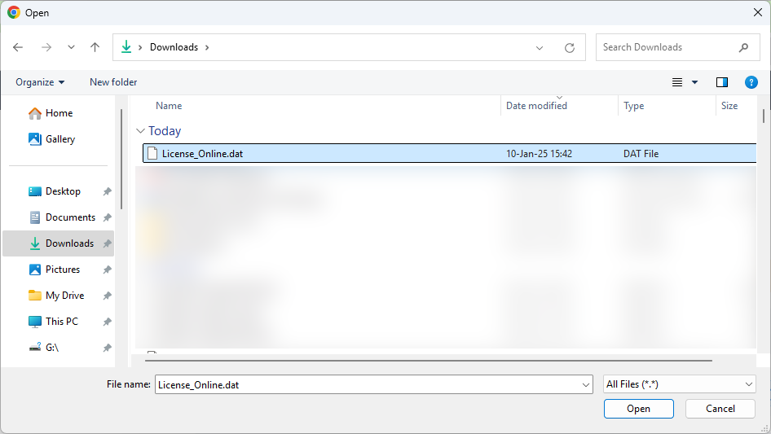Image resolution: width=771 pixels, height=434 pixels.
Task: Expand the address bar history dropdown
Action: pos(540,48)
